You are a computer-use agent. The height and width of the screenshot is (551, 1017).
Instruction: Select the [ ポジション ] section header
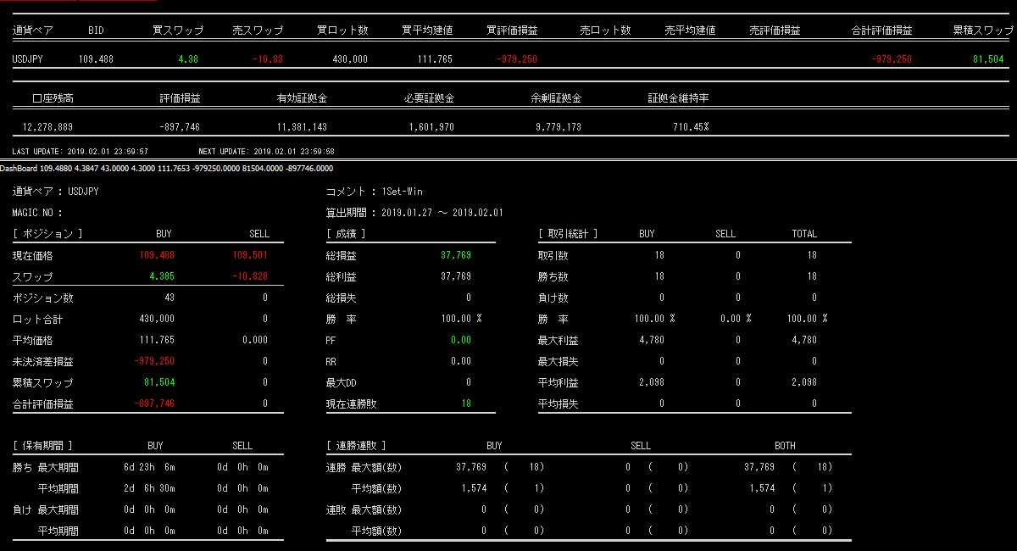47,234
